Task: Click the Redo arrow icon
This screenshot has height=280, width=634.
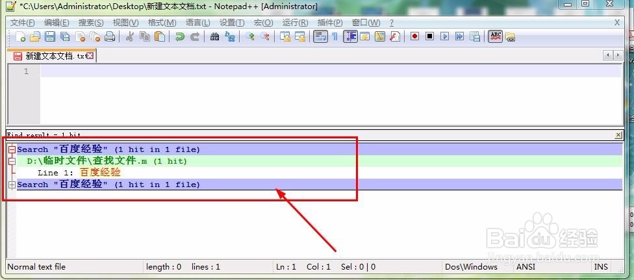Action: tap(195, 37)
